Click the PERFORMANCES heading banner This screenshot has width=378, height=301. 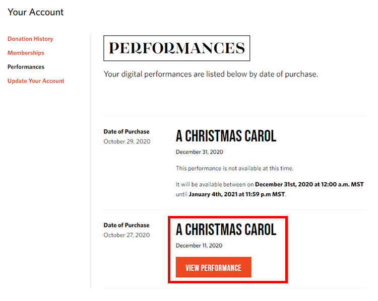coord(177,48)
